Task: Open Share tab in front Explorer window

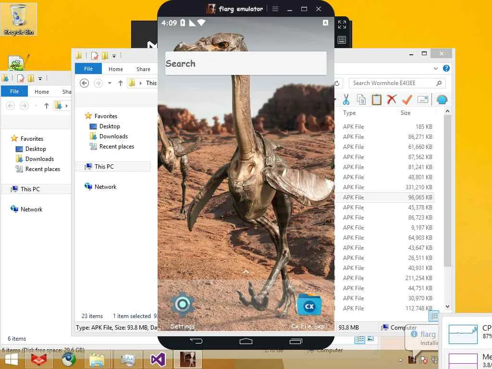Action: click(143, 69)
